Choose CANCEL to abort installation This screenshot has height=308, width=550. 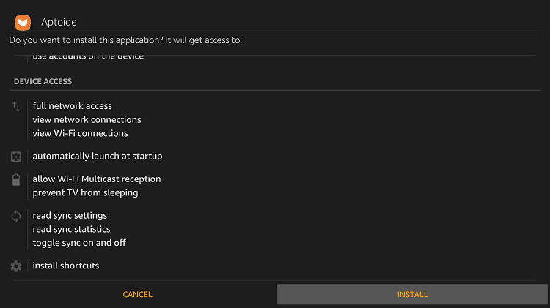[x=138, y=294]
